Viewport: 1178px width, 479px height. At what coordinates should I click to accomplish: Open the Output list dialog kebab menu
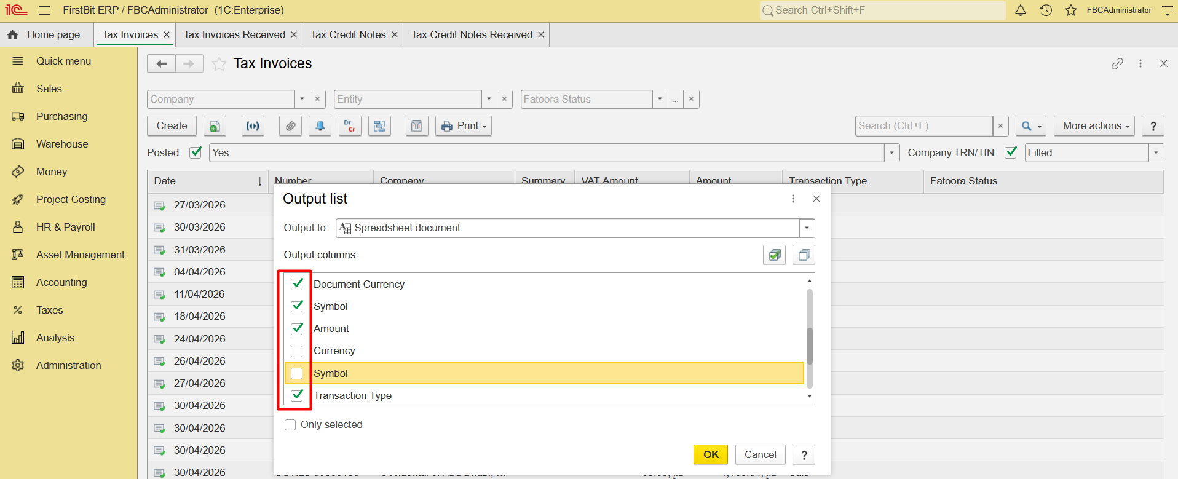point(793,199)
